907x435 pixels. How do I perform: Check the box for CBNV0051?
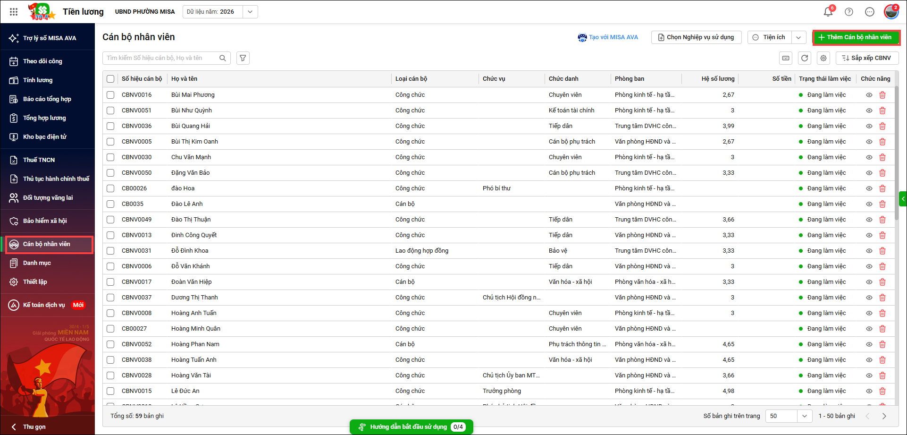(110, 111)
